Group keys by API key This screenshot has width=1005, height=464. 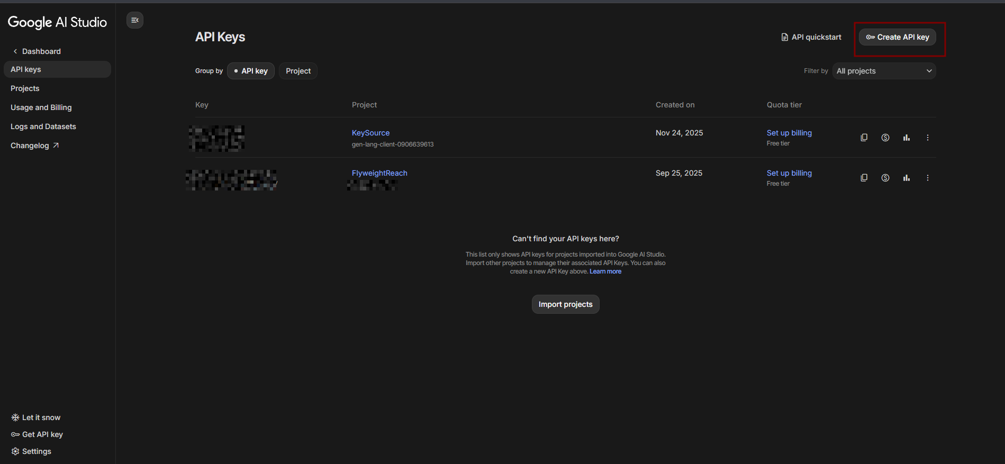(251, 71)
